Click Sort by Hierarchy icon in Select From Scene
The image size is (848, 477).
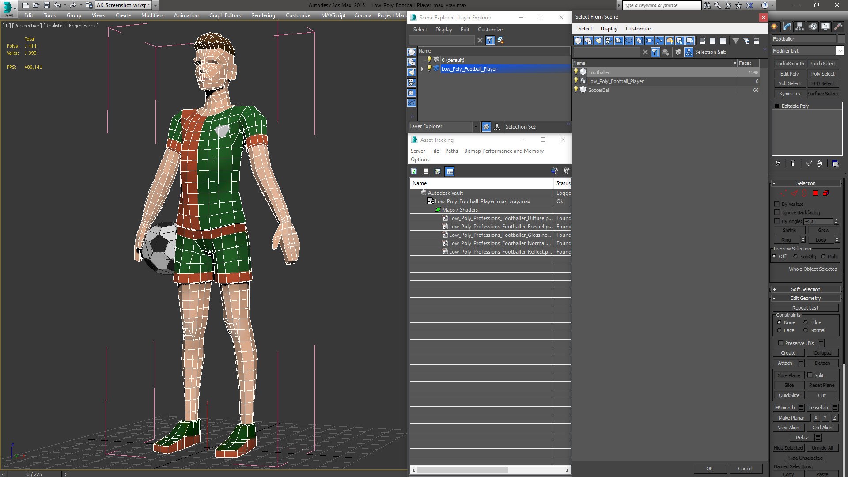point(689,52)
